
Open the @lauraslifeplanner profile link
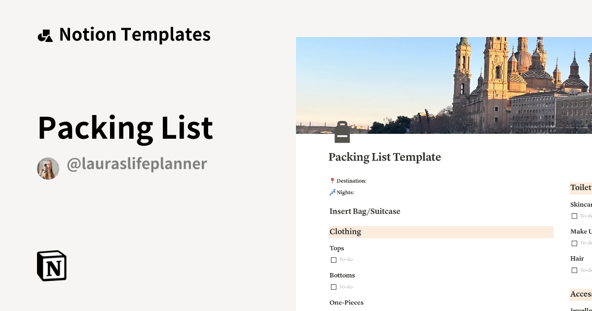coord(137,163)
